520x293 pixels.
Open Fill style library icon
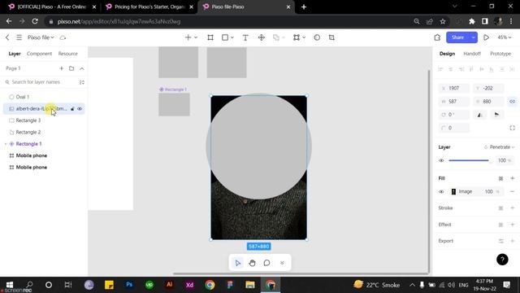(x=500, y=178)
